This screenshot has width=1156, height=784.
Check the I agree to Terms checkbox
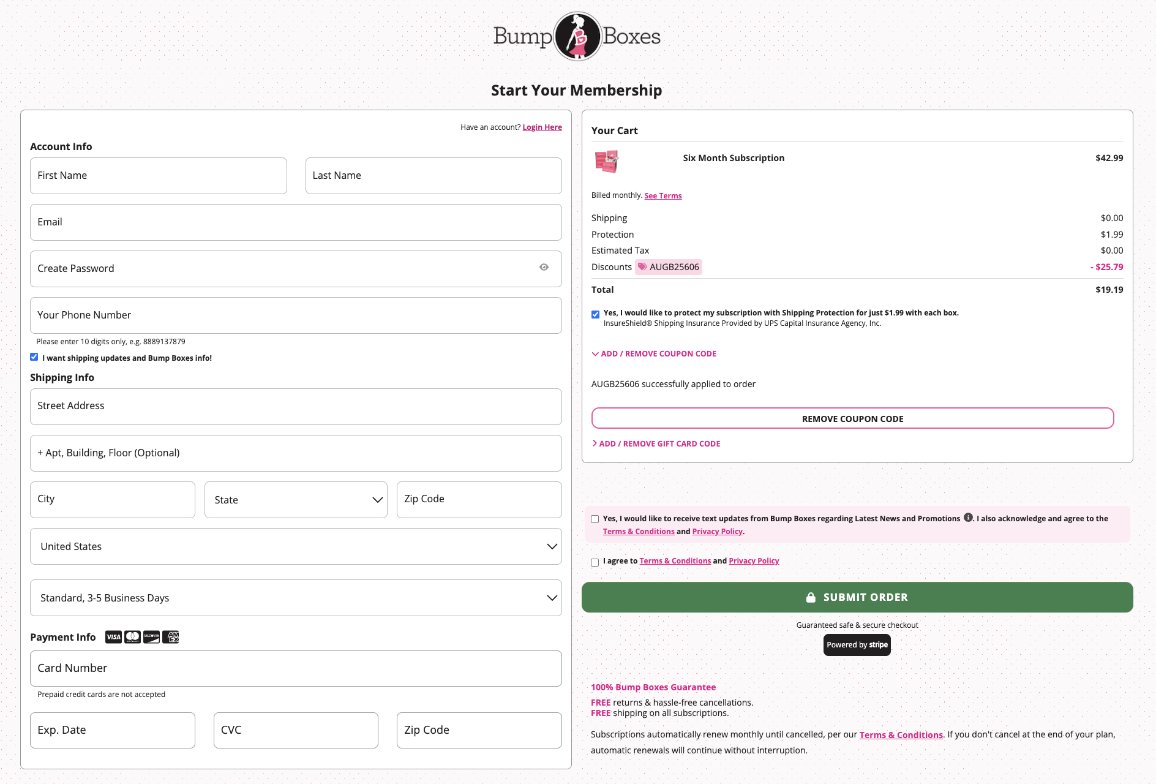[595, 562]
